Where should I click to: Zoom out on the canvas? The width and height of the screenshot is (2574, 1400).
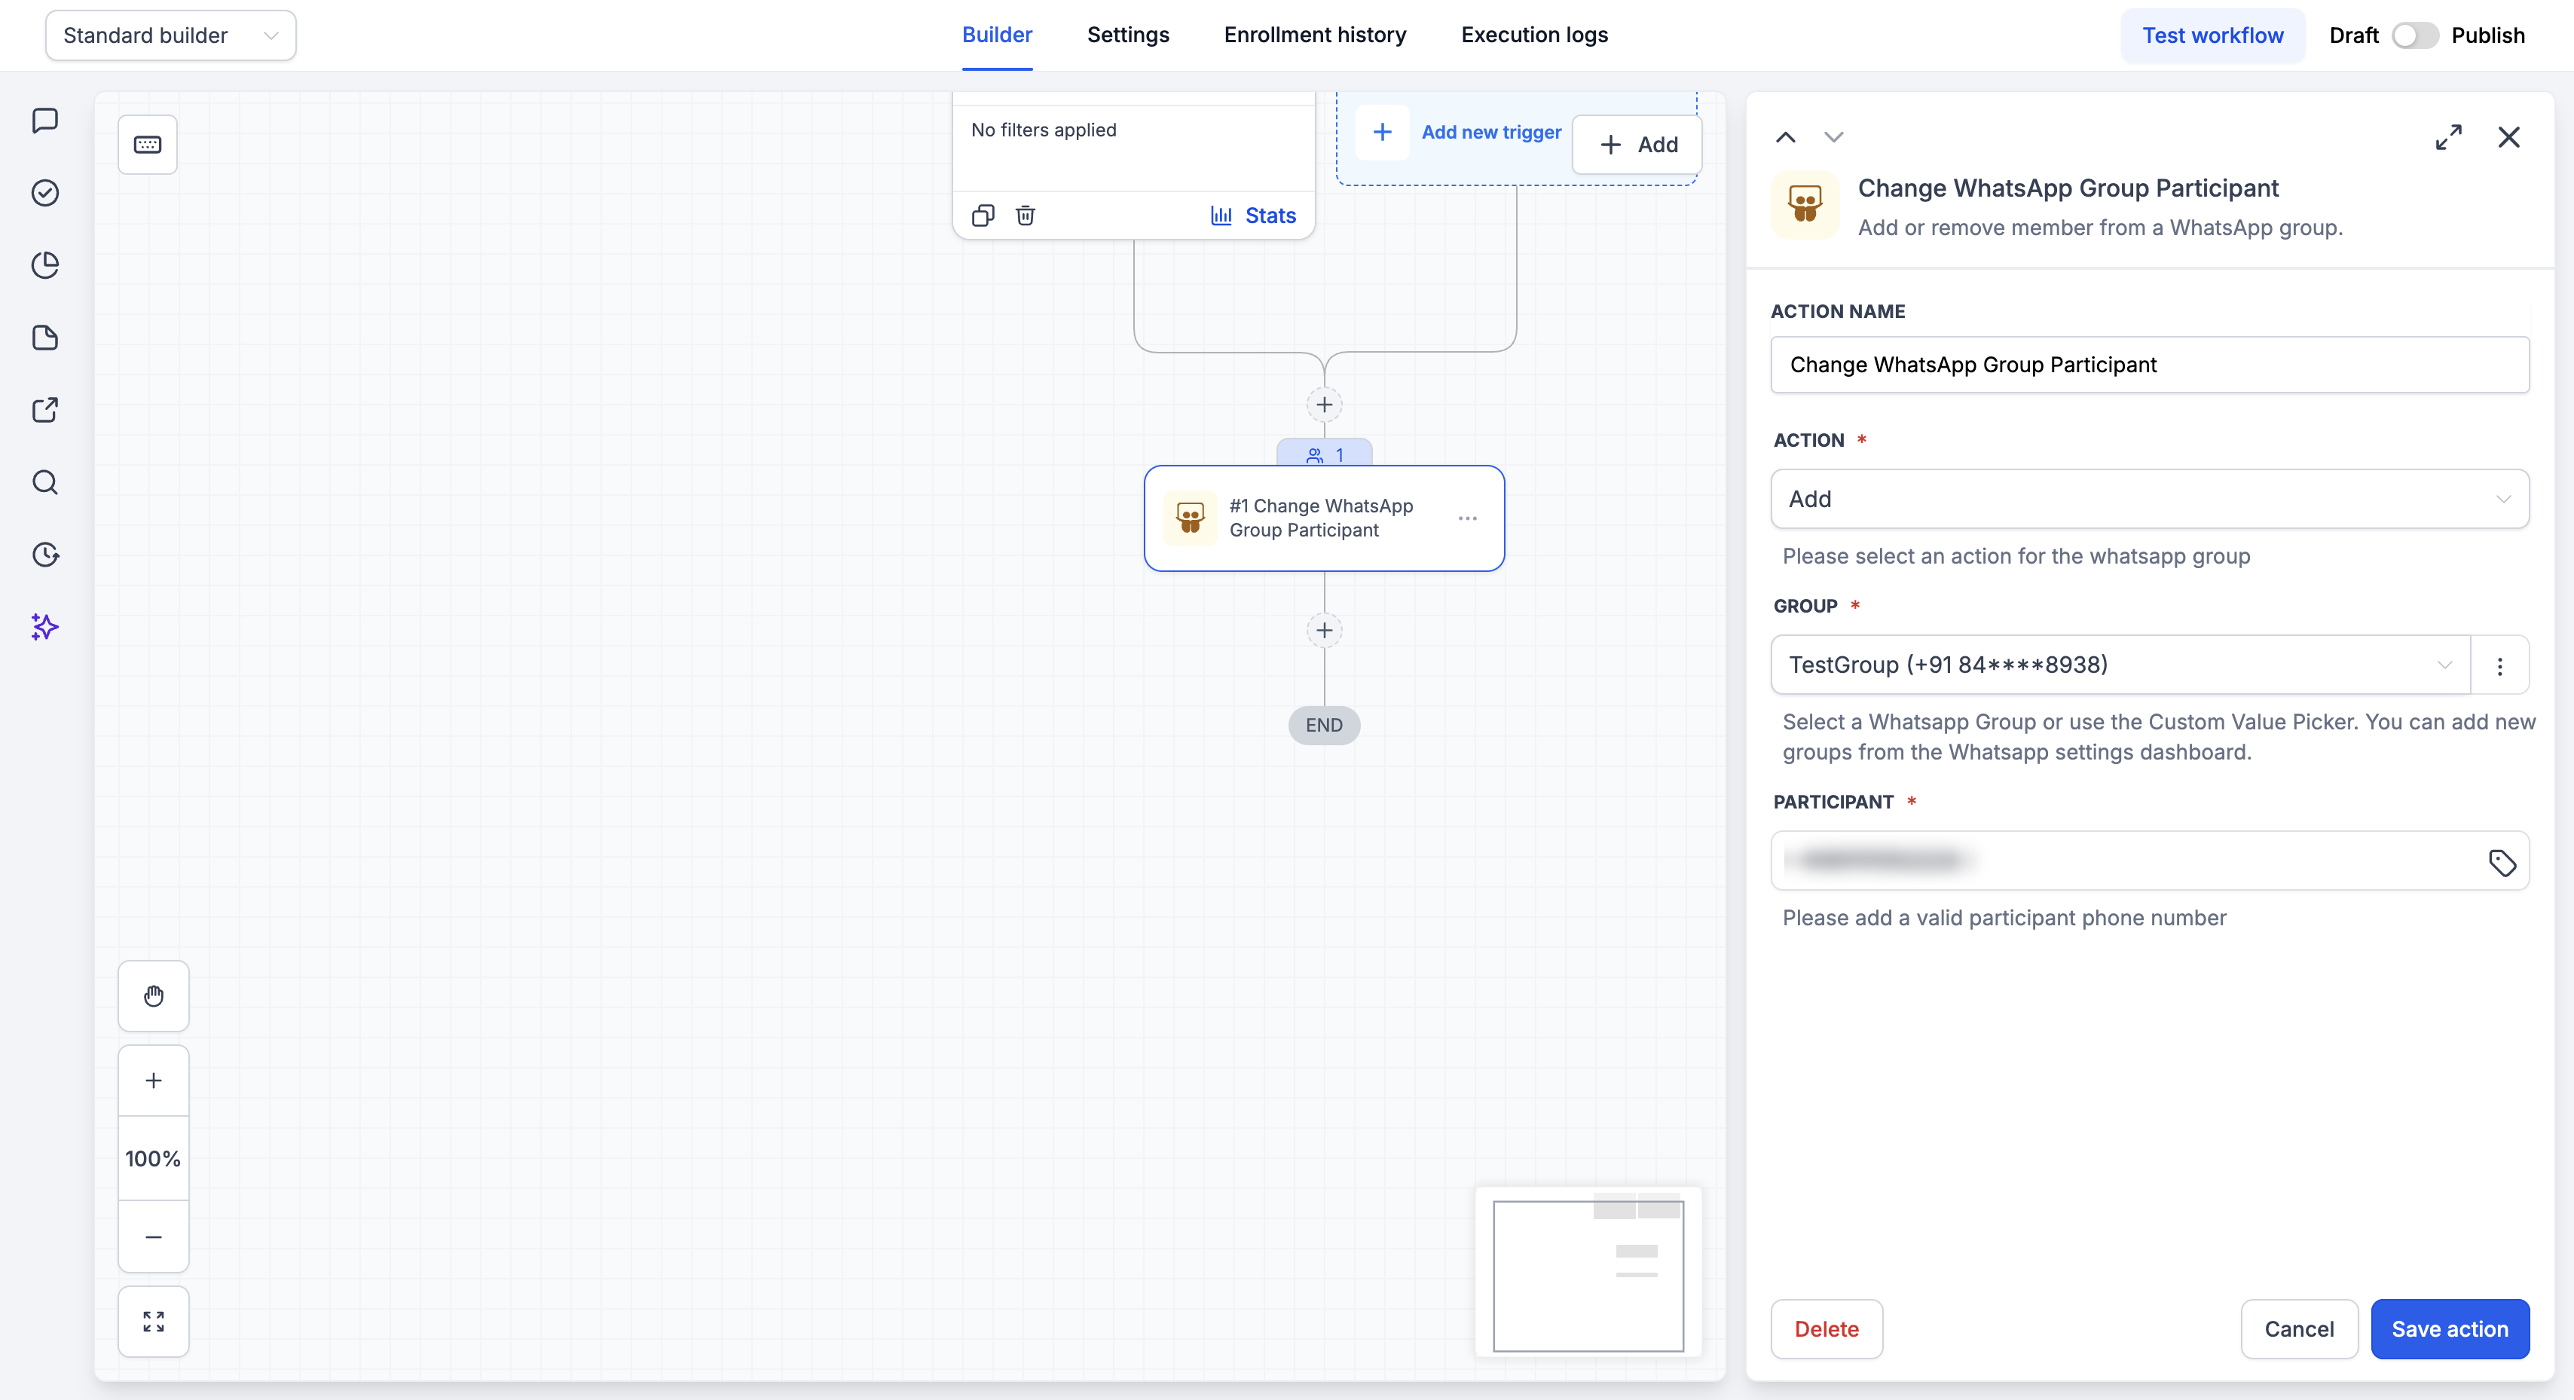click(x=154, y=1237)
